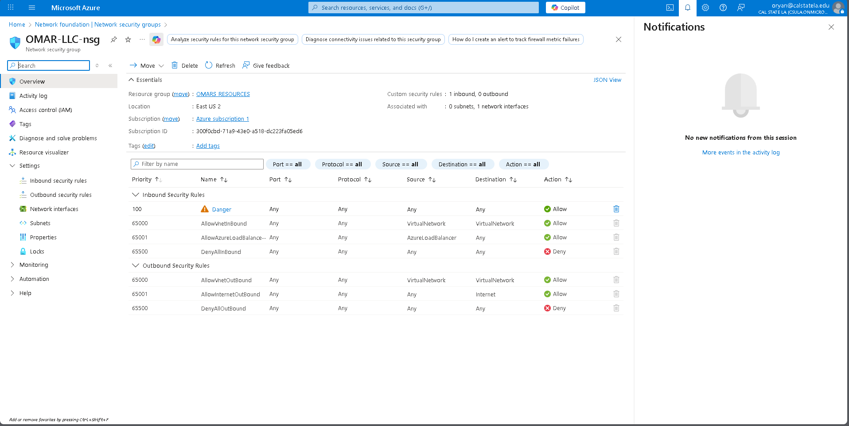Open Outbound security rules
This screenshot has width=849, height=426.
[61, 195]
